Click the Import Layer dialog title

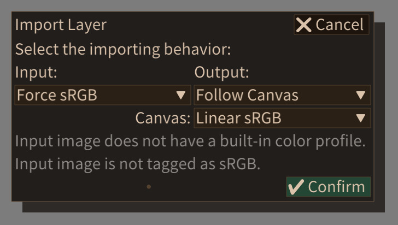click(x=61, y=25)
